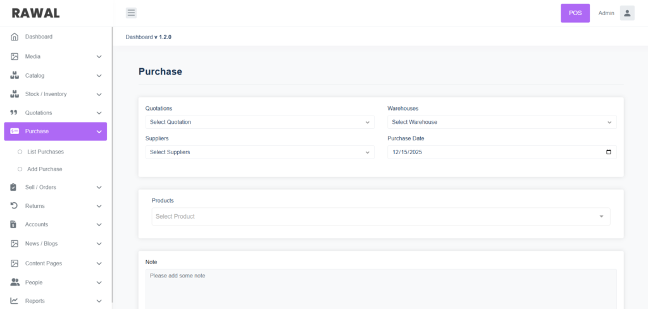Click the RAWAL logo link
The height and width of the screenshot is (309, 648).
click(x=35, y=13)
